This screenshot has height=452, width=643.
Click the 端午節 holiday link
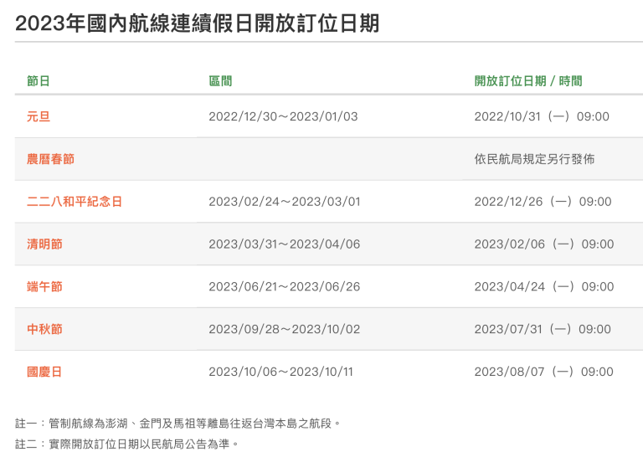click(x=44, y=287)
